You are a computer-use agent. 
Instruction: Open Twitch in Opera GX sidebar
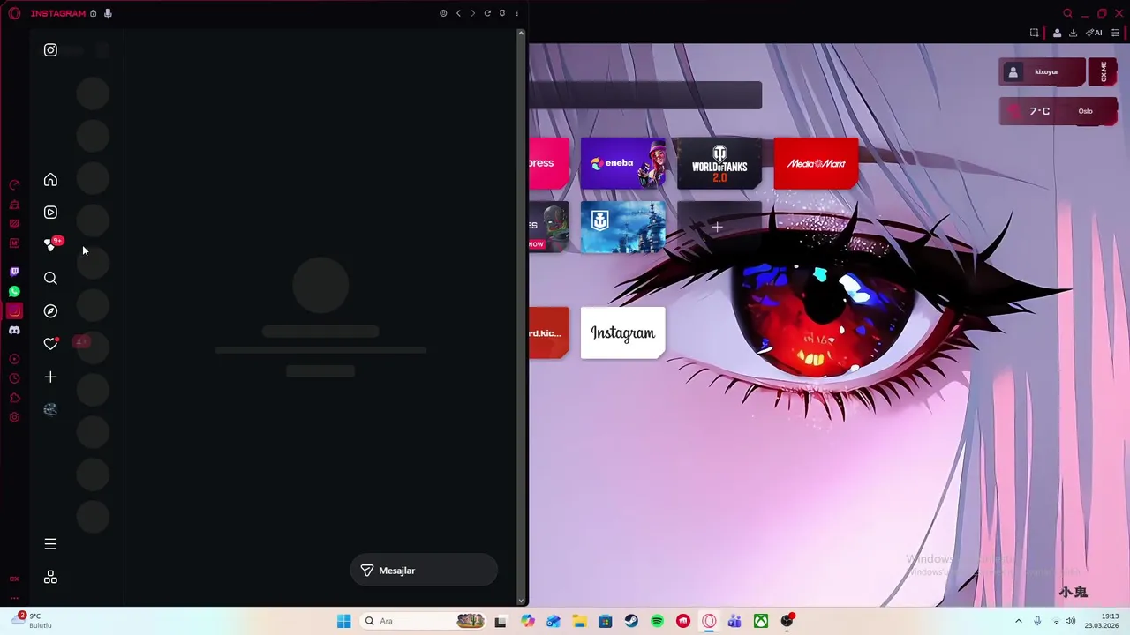tap(14, 272)
